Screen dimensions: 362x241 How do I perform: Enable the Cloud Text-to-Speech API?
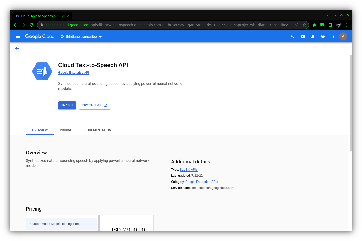pyautogui.click(x=67, y=105)
